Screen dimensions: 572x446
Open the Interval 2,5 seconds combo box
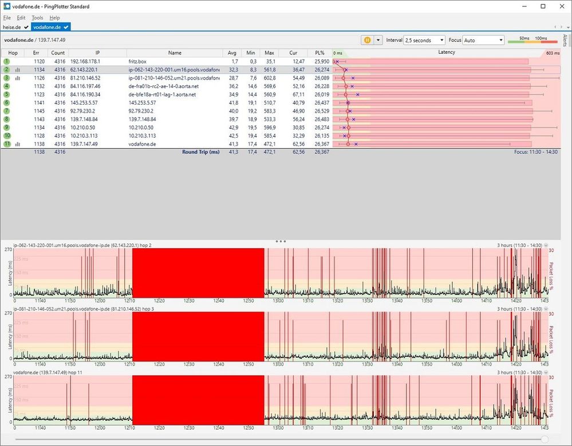[x=424, y=40]
